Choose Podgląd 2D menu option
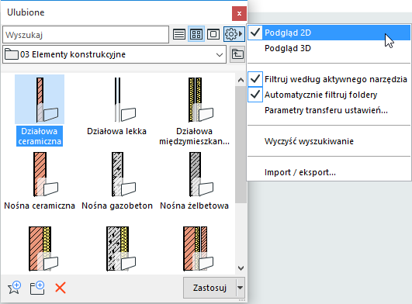Image resolution: width=412 pixels, height=304 pixels. [x=329, y=33]
